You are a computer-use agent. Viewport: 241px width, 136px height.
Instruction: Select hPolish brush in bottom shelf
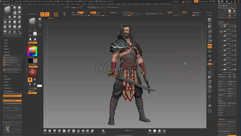tap(103, 131)
